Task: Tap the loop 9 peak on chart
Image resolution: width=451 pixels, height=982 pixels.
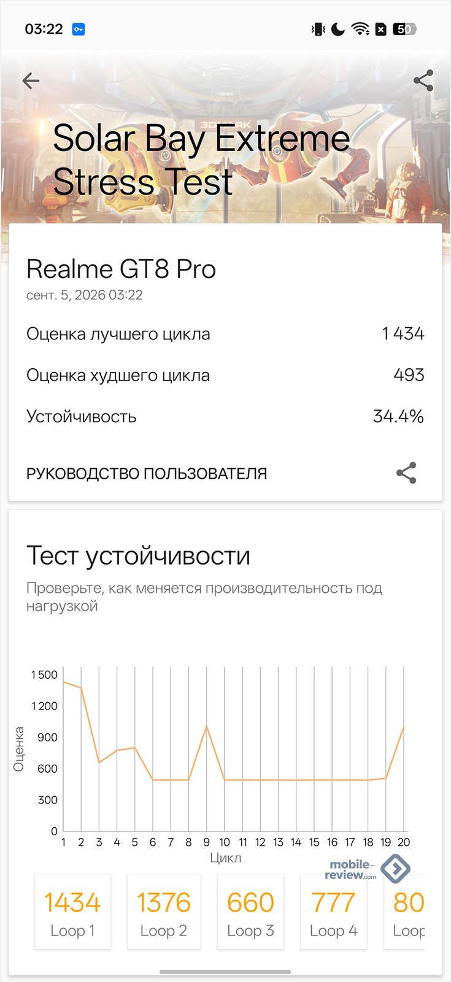Action: [x=207, y=726]
